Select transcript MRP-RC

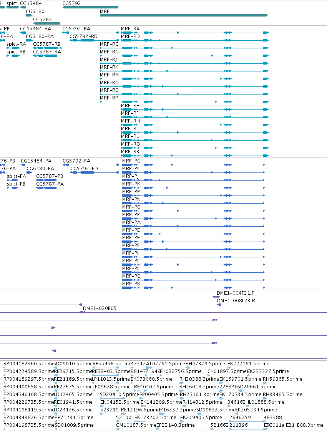click(109, 44)
